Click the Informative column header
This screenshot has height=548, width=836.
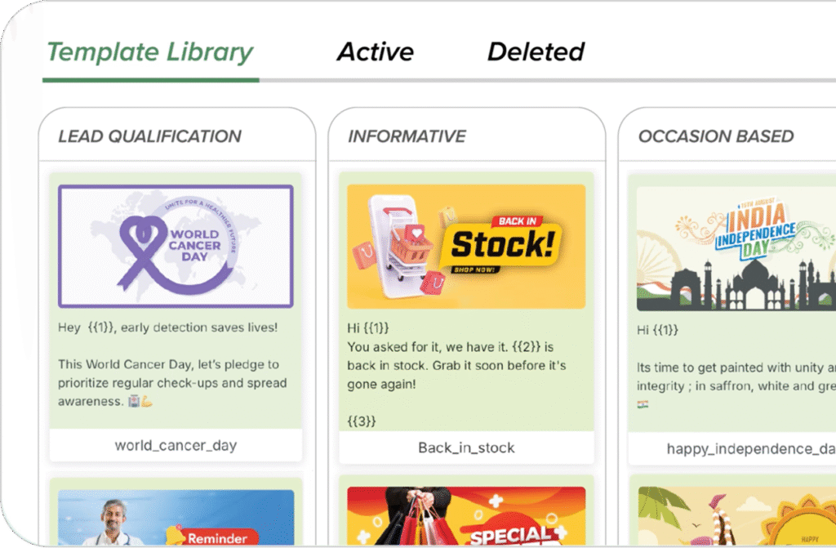pyautogui.click(x=407, y=136)
